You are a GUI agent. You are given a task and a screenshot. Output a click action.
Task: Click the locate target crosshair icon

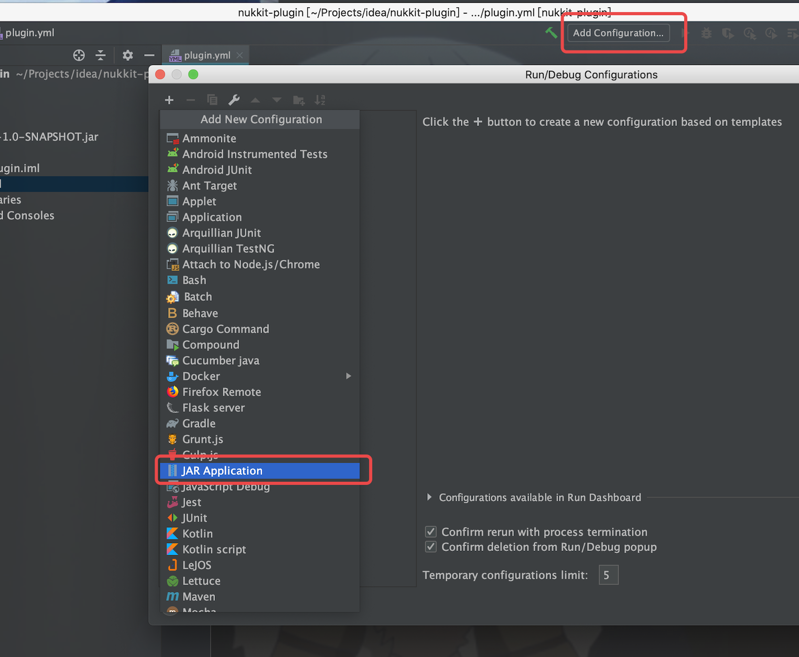pyautogui.click(x=79, y=55)
